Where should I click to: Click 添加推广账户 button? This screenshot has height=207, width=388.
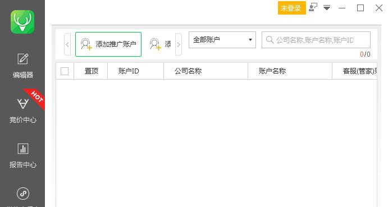[x=108, y=44]
